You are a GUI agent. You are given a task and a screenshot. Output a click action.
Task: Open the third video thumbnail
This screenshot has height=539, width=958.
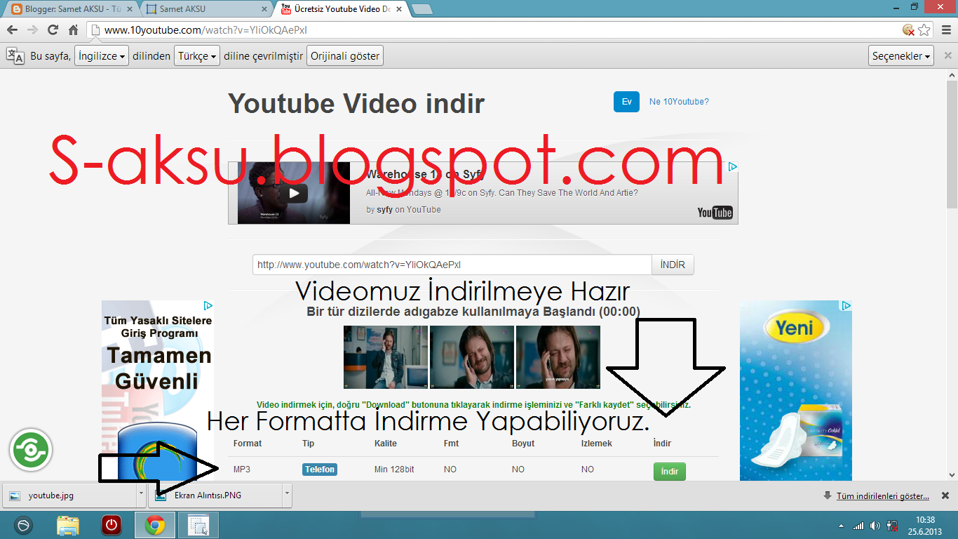click(x=558, y=357)
